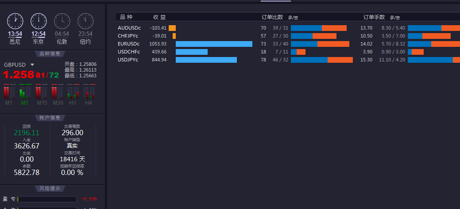Image resolution: width=460 pixels, height=209 pixels.
Task: Click the order ratio 46 / 32
Action: pos(280,60)
